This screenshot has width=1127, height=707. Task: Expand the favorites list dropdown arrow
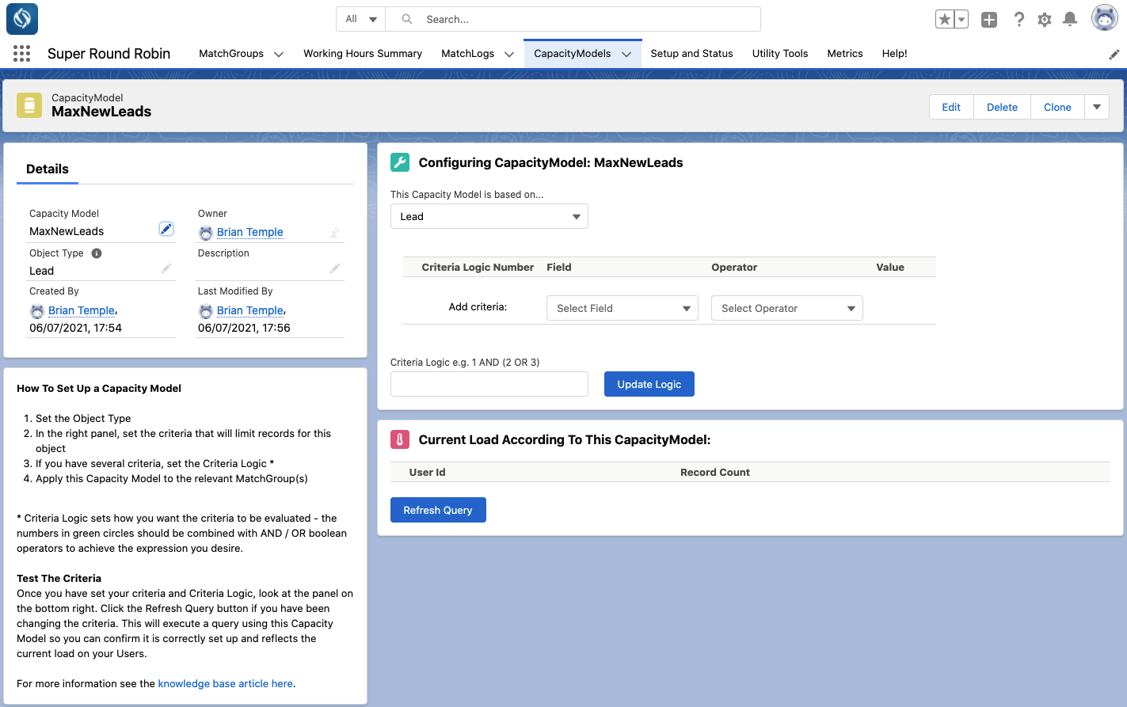pyautogui.click(x=961, y=20)
